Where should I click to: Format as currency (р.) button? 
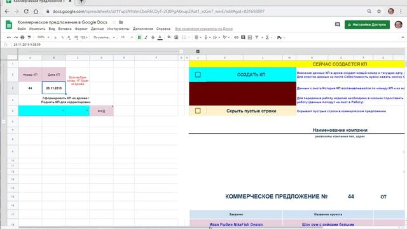click(55, 38)
